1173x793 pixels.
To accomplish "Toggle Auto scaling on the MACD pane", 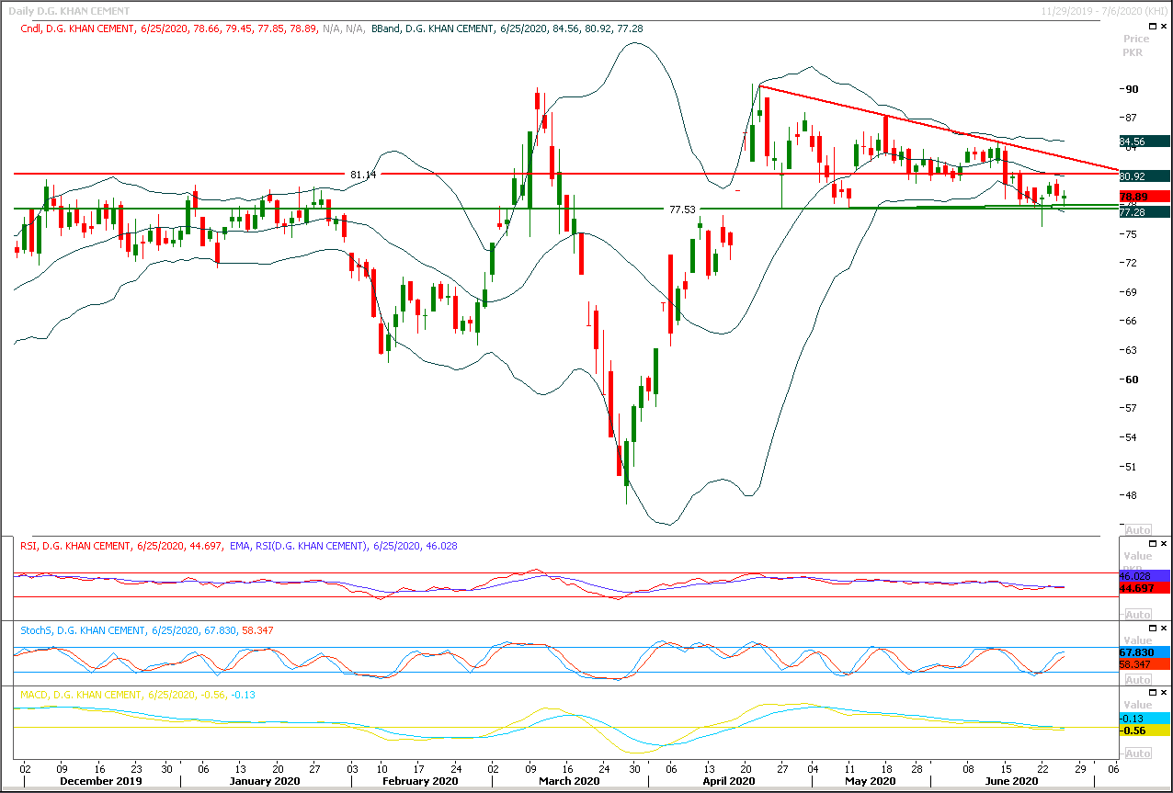I will [1138, 753].
